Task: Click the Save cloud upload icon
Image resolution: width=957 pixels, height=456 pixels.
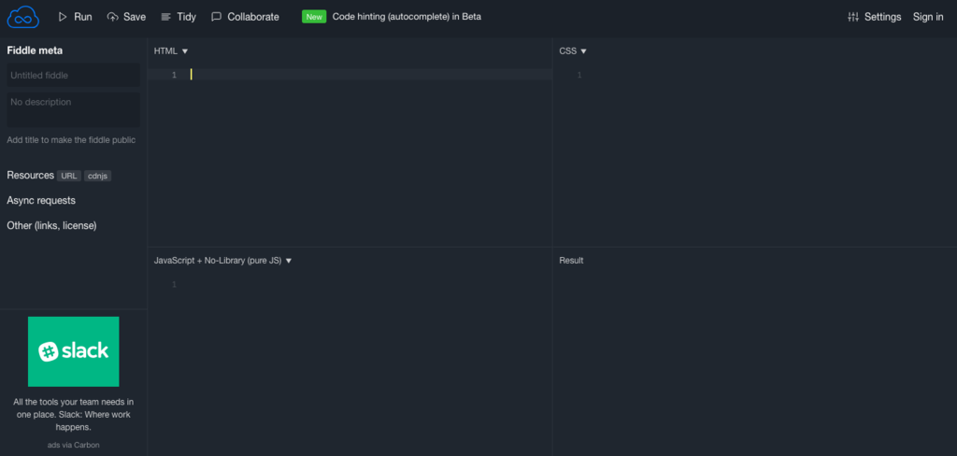Action: (x=112, y=17)
